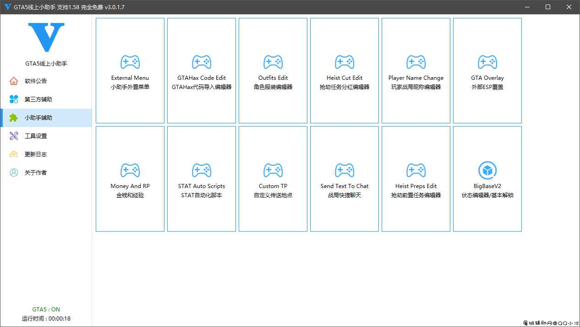Open 金钱和经验 tile label
580x327 pixels.
pos(130,195)
